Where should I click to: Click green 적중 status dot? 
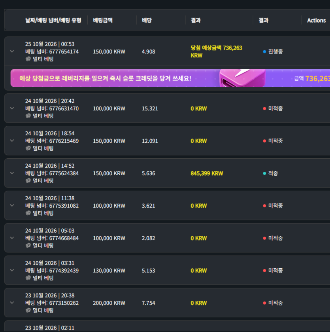[264, 173]
